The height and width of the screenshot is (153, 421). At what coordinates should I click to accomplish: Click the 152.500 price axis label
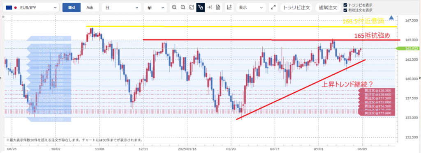412,137
